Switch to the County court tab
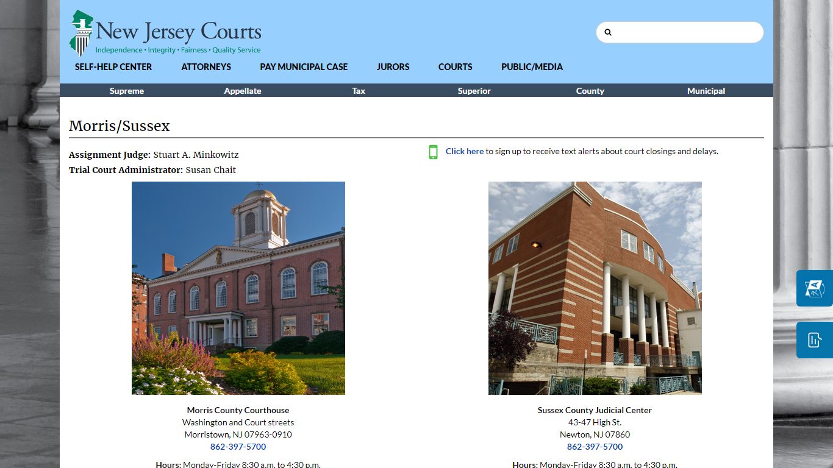 [590, 91]
